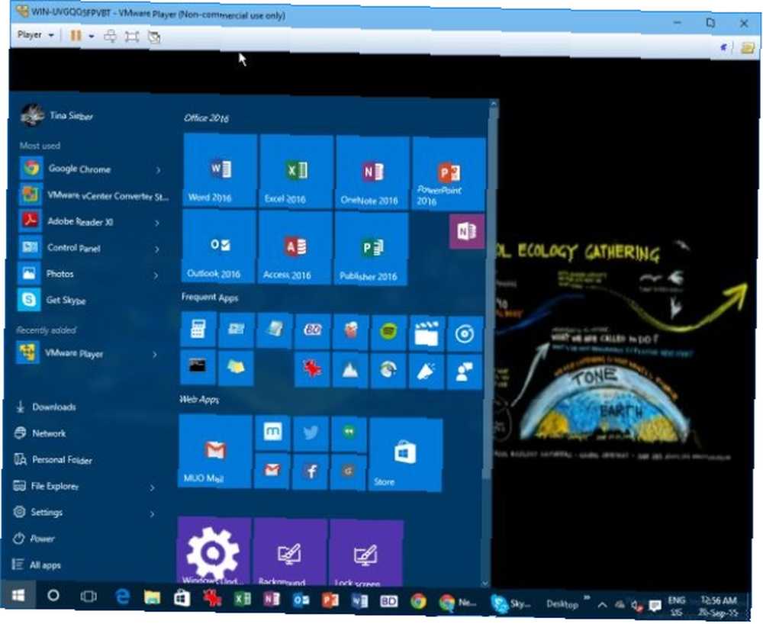Viewport: 763px width, 624px height.
Task: Open the Store tile
Action: point(405,455)
